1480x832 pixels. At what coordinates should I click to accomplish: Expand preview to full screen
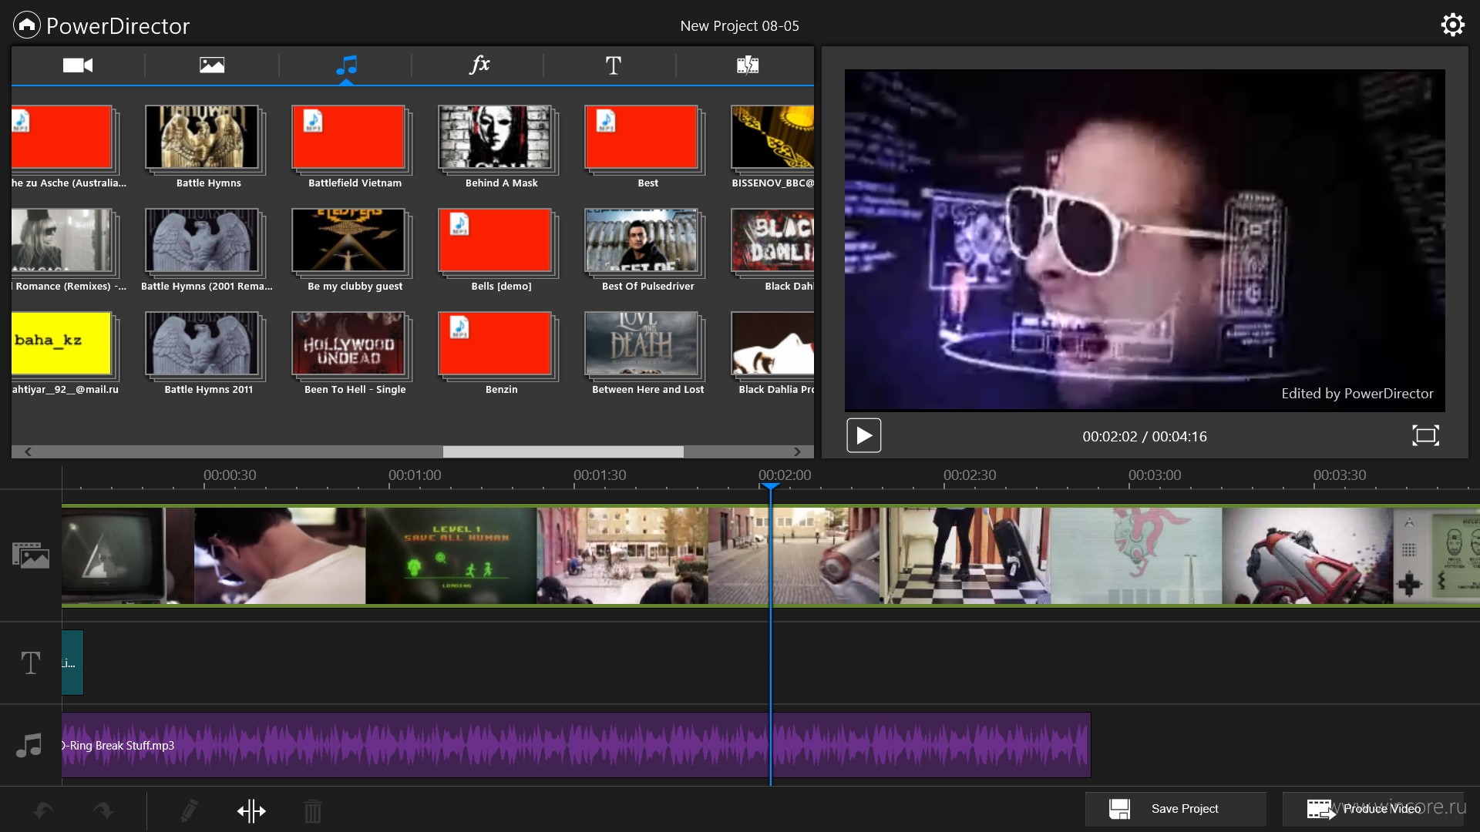1425,435
